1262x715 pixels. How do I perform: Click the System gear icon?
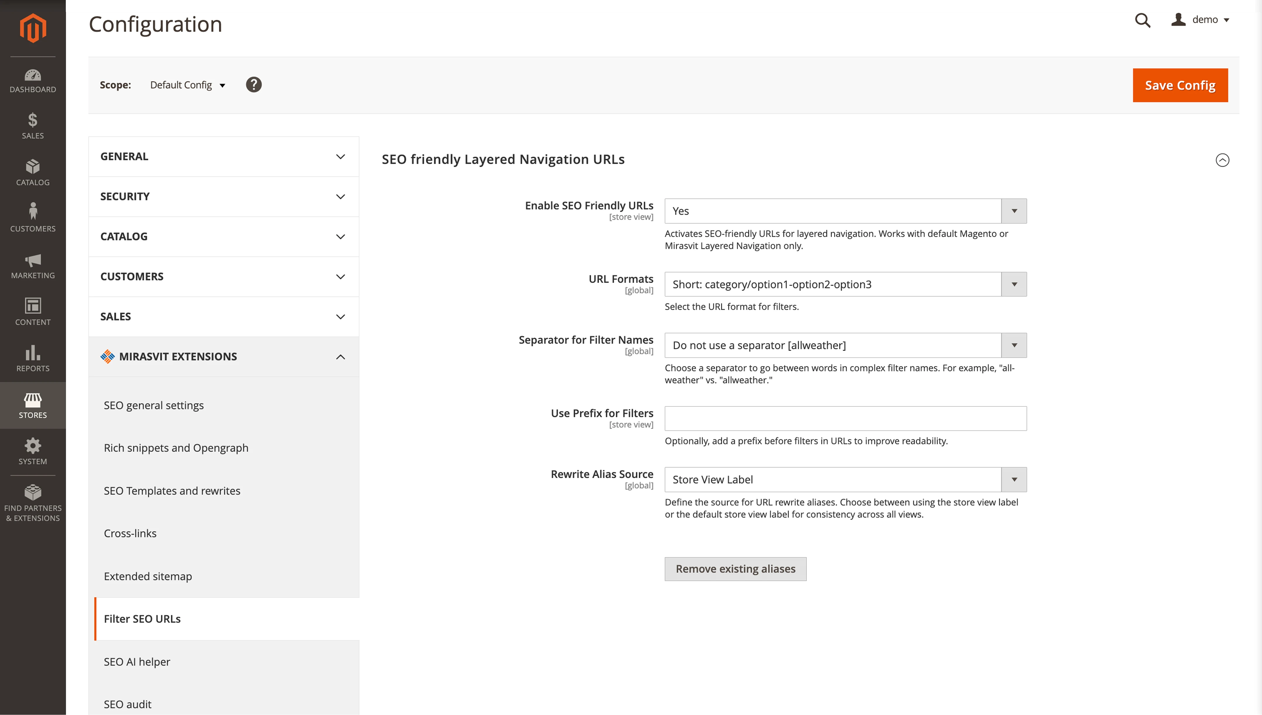[32, 449]
